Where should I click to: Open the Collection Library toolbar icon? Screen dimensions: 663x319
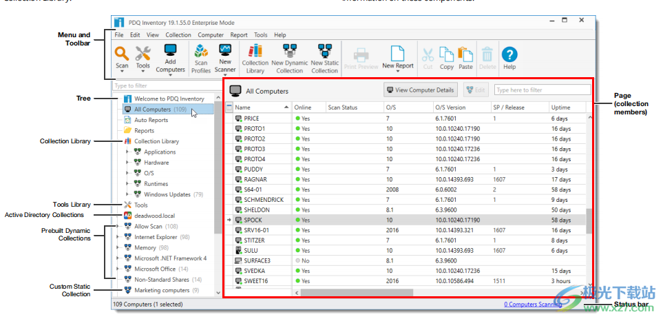255,51
